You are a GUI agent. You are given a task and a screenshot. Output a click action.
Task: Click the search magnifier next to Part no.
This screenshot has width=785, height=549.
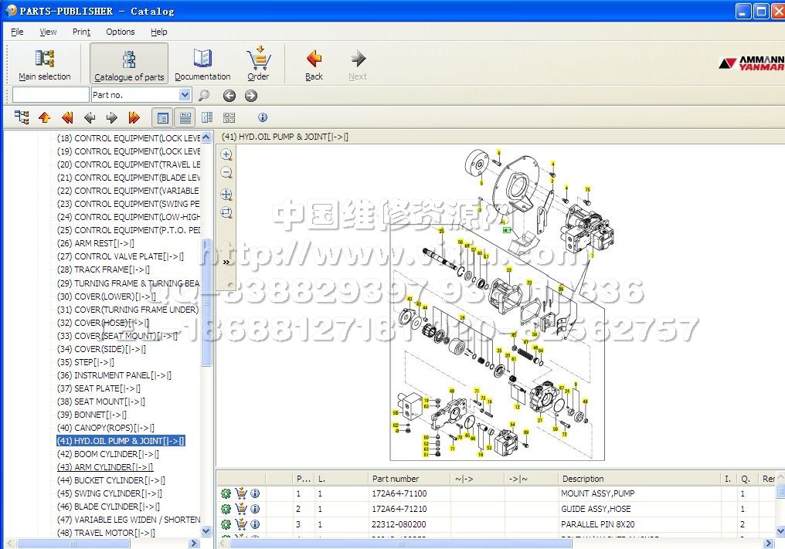click(204, 96)
